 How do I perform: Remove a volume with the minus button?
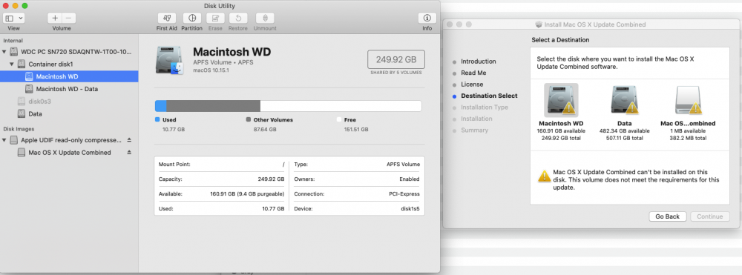(x=68, y=19)
